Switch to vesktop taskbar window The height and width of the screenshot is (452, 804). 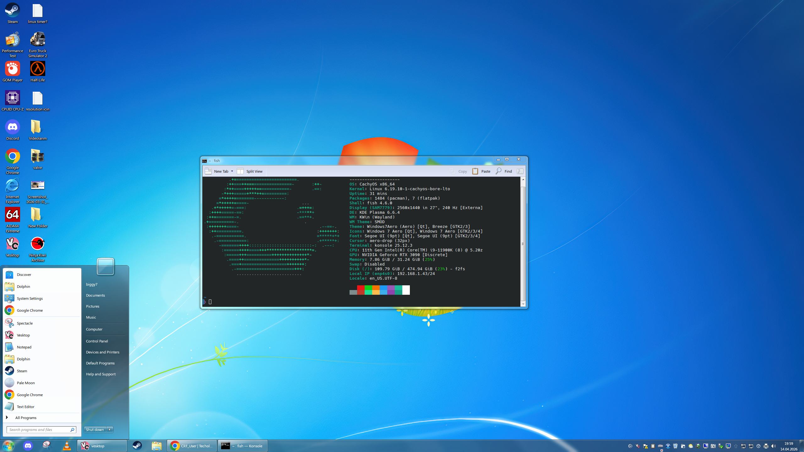pos(102,446)
